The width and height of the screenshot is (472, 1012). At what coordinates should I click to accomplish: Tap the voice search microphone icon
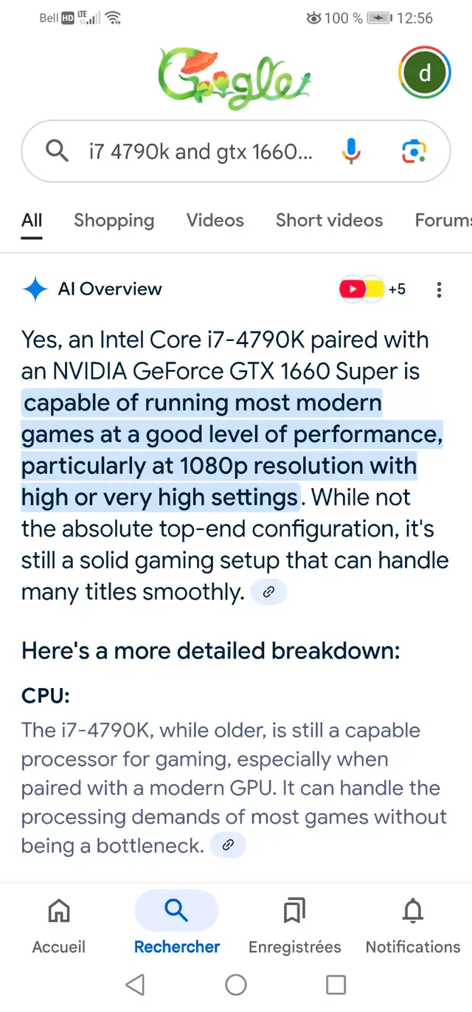(352, 151)
